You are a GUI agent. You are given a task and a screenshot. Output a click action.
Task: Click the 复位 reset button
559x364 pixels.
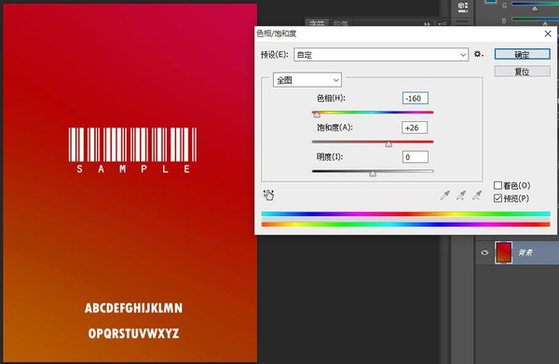(x=523, y=72)
